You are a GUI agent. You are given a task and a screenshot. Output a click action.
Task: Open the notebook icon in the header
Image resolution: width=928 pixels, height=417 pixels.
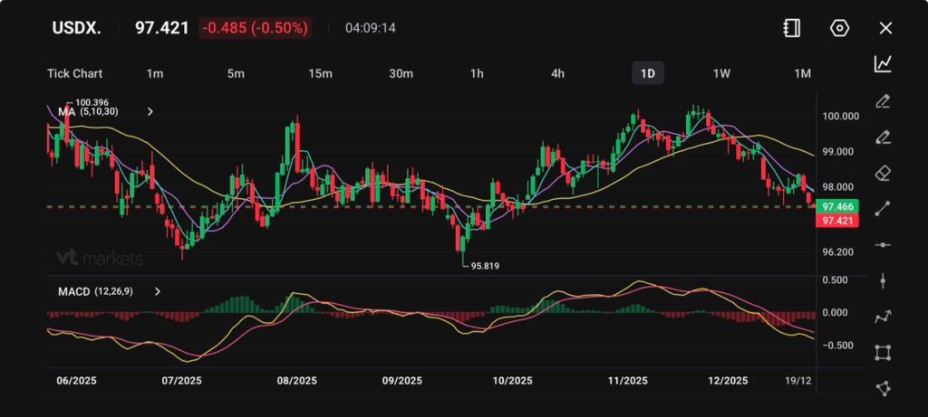(791, 28)
